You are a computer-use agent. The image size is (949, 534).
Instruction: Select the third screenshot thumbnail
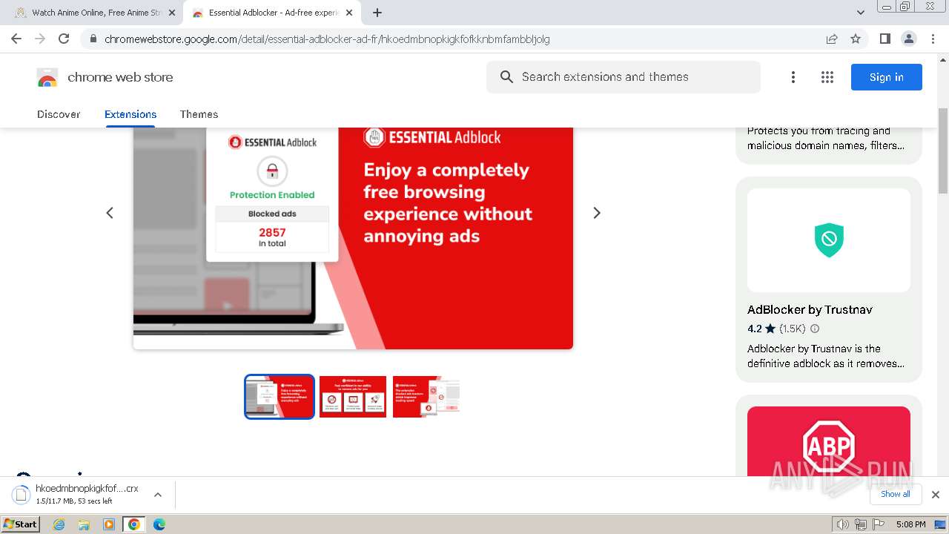point(426,397)
